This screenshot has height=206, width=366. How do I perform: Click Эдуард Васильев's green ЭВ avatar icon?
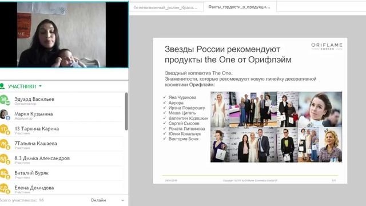pyautogui.click(x=4, y=100)
